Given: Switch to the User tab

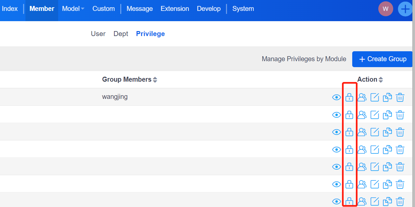Looking at the screenshot, I should pyautogui.click(x=98, y=34).
